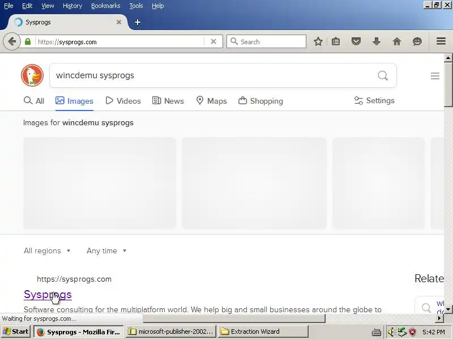
Task: Click the red security shield tray icon
Action: pyautogui.click(x=413, y=331)
